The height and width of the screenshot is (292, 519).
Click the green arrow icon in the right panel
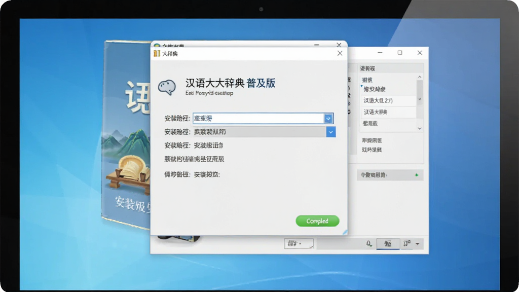[417, 175]
